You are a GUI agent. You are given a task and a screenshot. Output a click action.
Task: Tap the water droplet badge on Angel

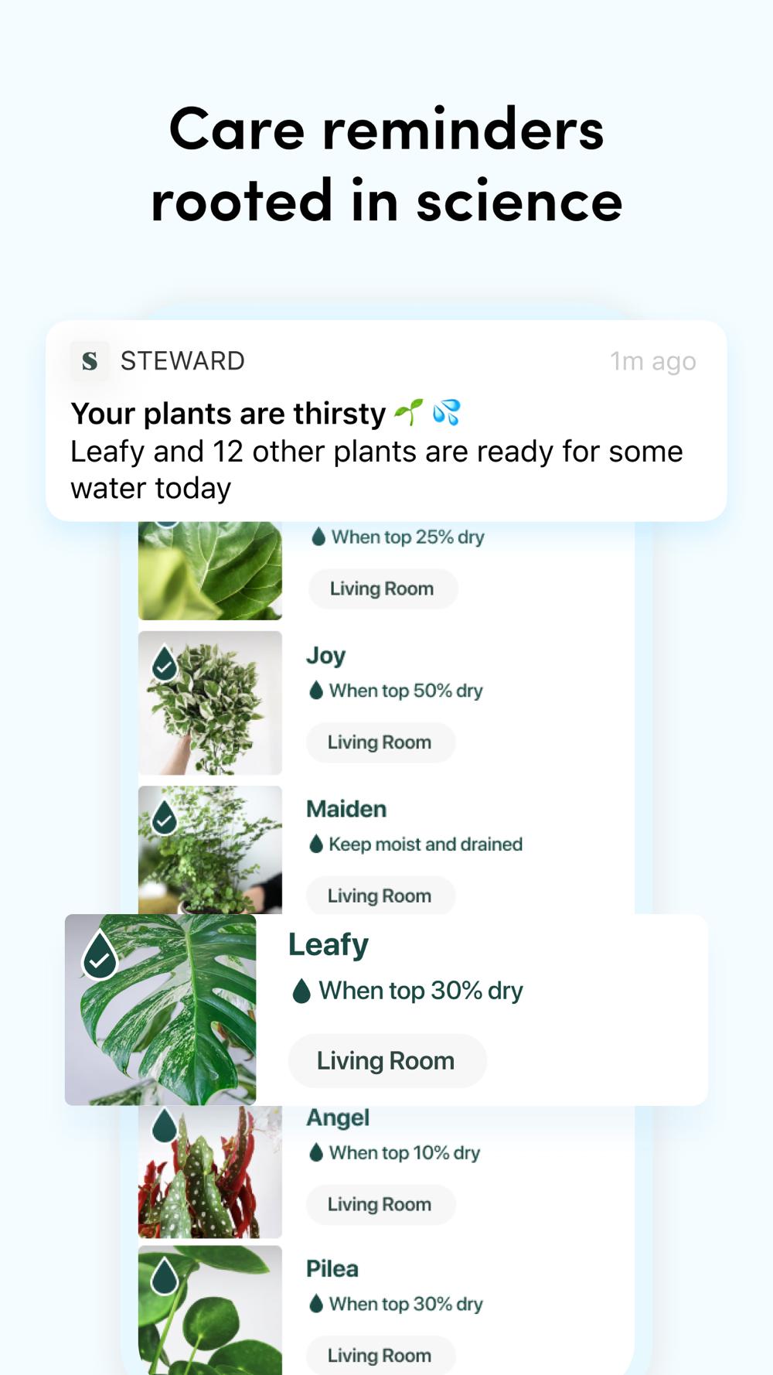[165, 1126]
